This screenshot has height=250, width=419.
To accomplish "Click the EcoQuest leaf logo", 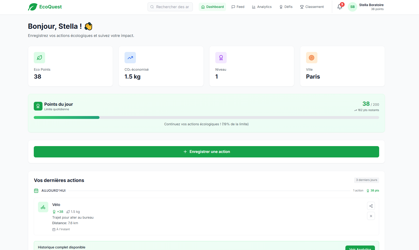I will click(33, 7).
